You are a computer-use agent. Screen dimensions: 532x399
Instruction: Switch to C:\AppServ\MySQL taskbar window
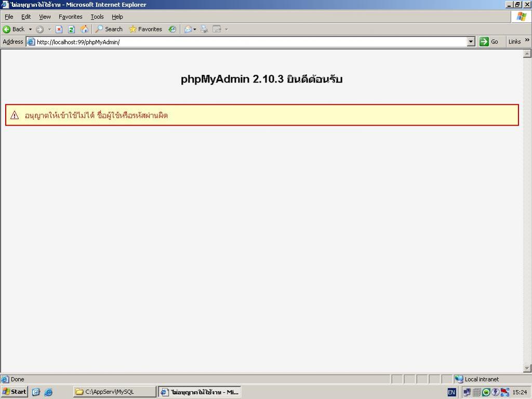(115, 392)
